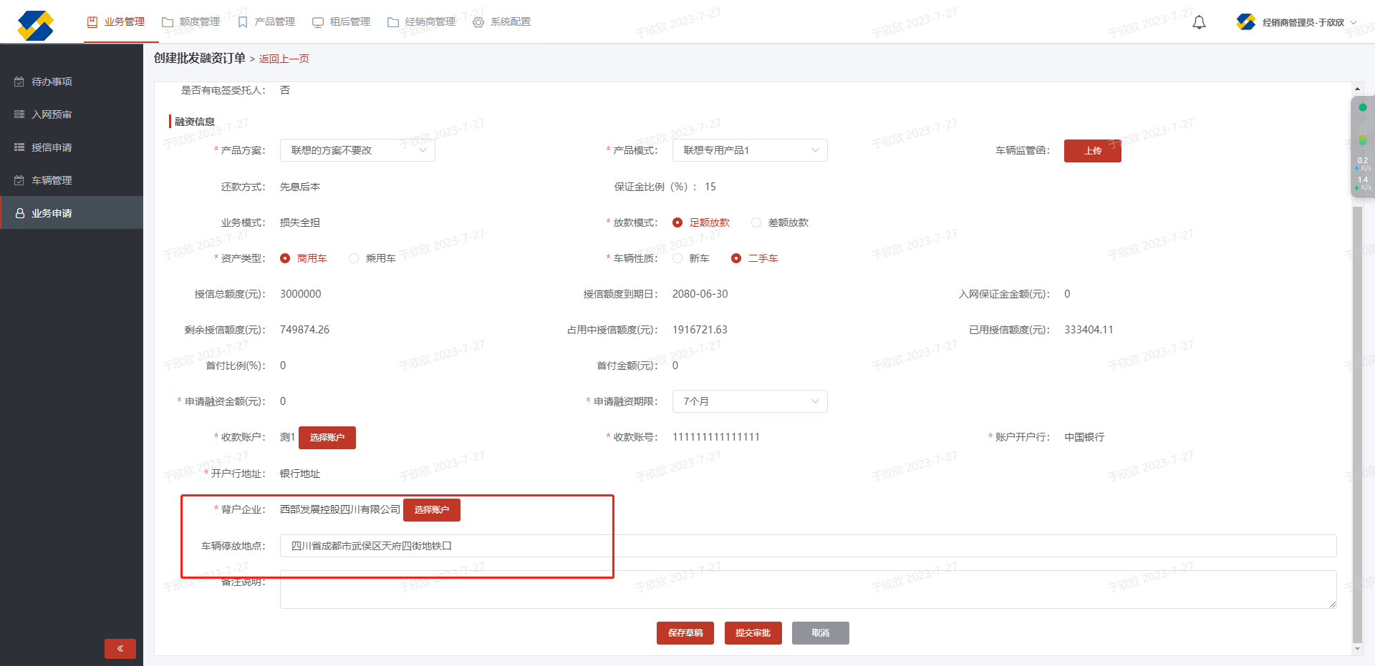Open 待办事项 from sidebar icon
This screenshot has width=1375, height=666.
point(19,82)
